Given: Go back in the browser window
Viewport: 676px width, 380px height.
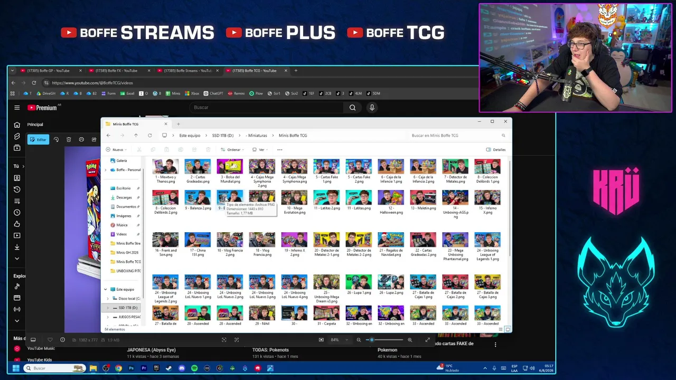Looking at the screenshot, I should click(x=14, y=83).
